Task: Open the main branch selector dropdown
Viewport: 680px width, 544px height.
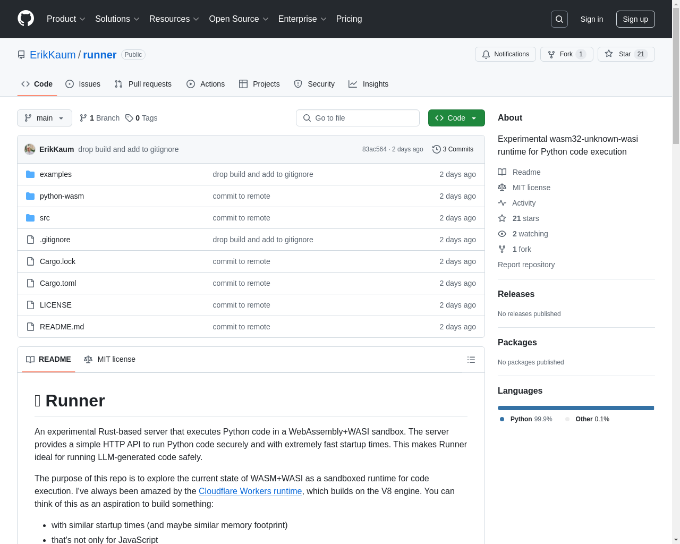Action: [45, 118]
